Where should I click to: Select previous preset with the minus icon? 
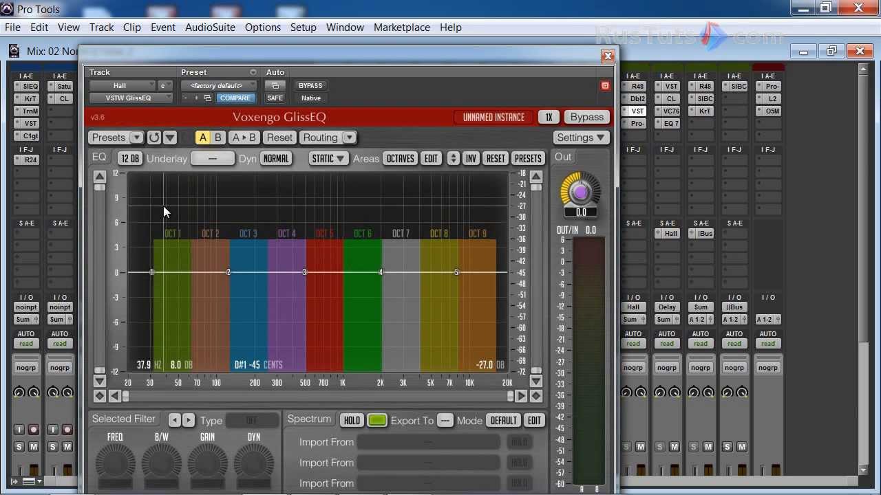(x=186, y=98)
